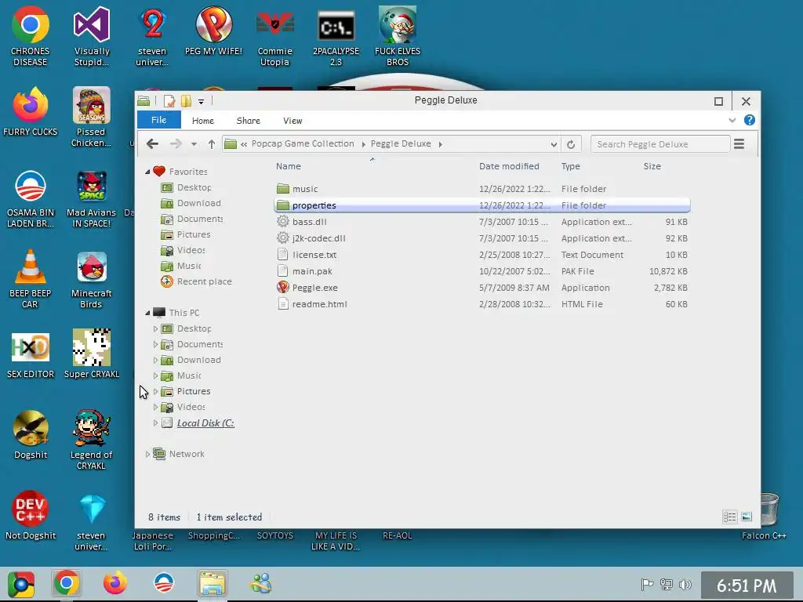Select main.pak file
The image size is (803, 602).
(482, 271)
